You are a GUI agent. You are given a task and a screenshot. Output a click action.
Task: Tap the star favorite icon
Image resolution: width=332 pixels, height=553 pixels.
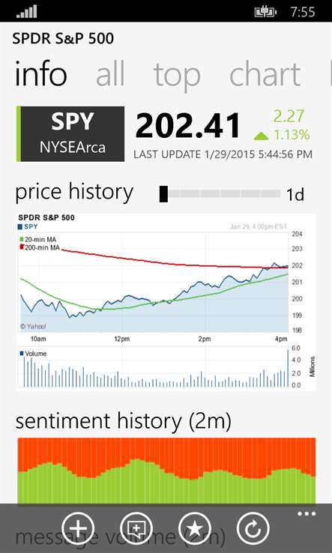click(195, 529)
